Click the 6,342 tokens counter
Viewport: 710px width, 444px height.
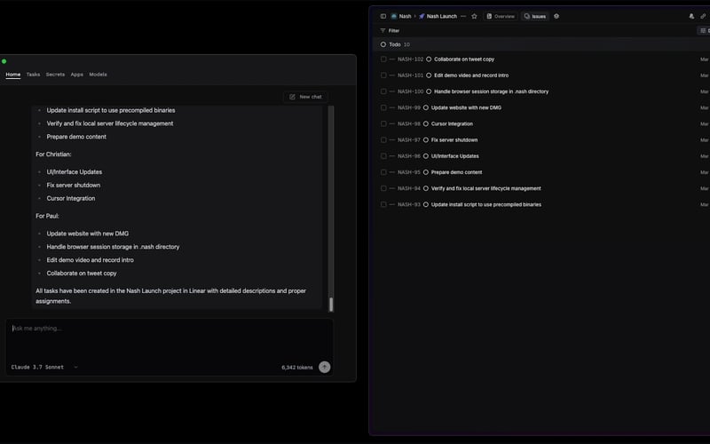(x=297, y=368)
